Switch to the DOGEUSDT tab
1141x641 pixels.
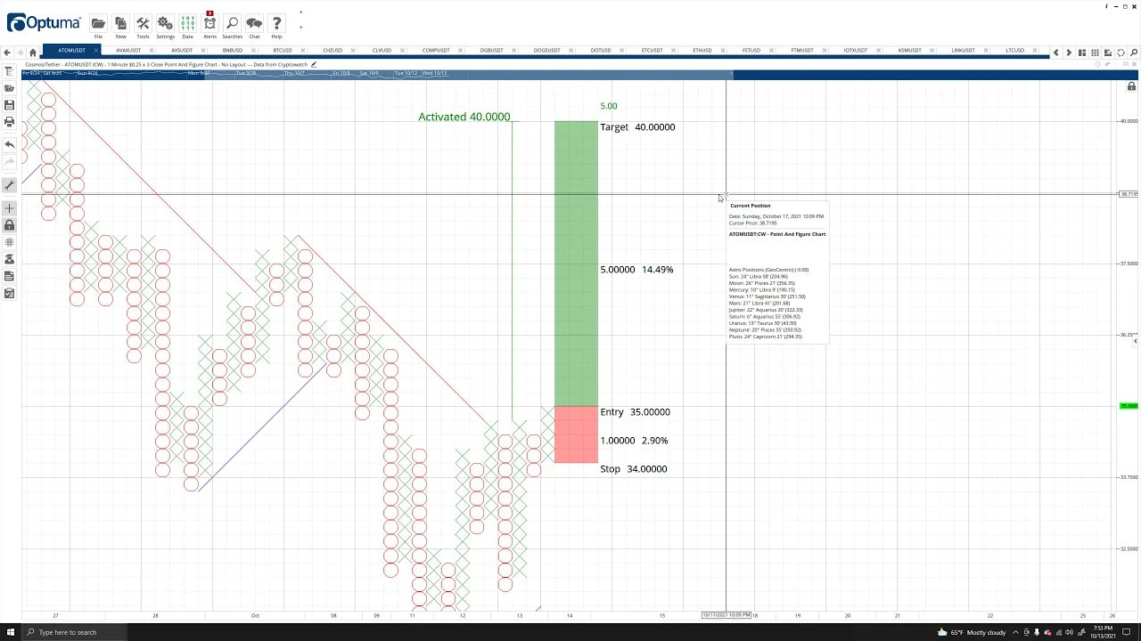(546, 51)
